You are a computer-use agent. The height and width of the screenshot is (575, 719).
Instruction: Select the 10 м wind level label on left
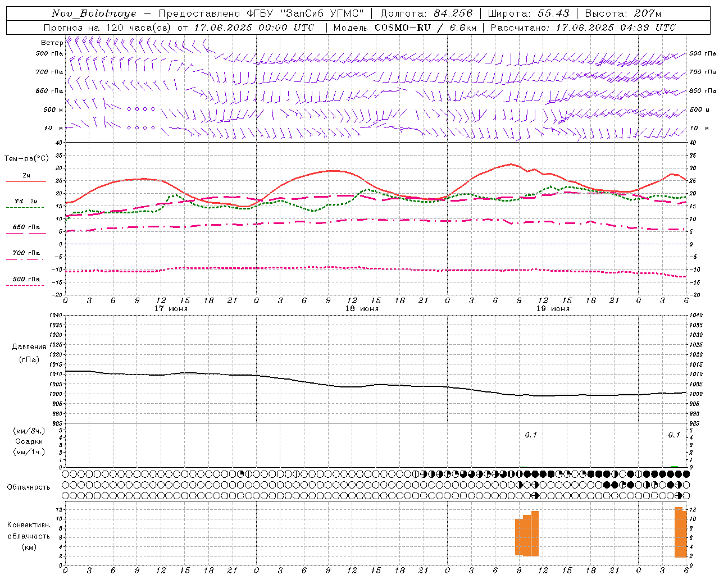pyautogui.click(x=54, y=128)
